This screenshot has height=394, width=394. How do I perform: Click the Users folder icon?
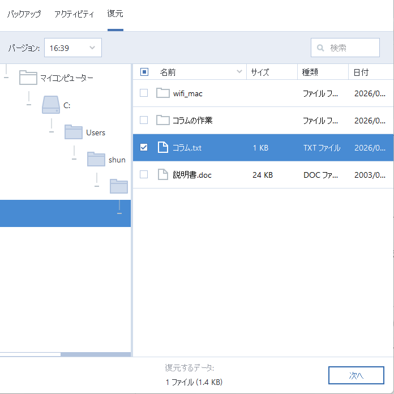click(x=74, y=132)
